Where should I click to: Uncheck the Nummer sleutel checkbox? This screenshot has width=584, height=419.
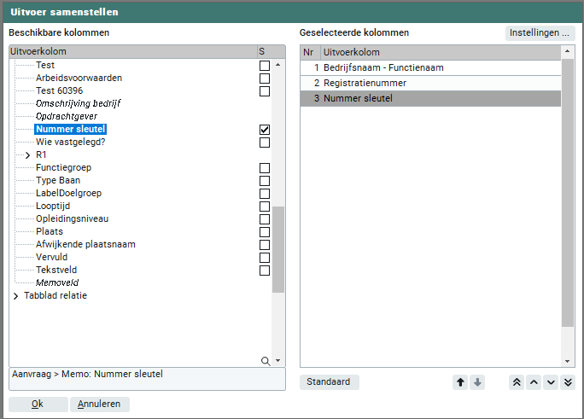pyautogui.click(x=265, y=130)
